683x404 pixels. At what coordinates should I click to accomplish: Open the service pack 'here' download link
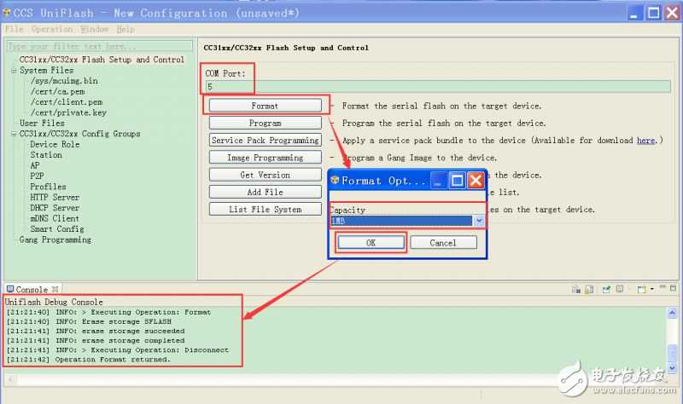tap(645, 141)
